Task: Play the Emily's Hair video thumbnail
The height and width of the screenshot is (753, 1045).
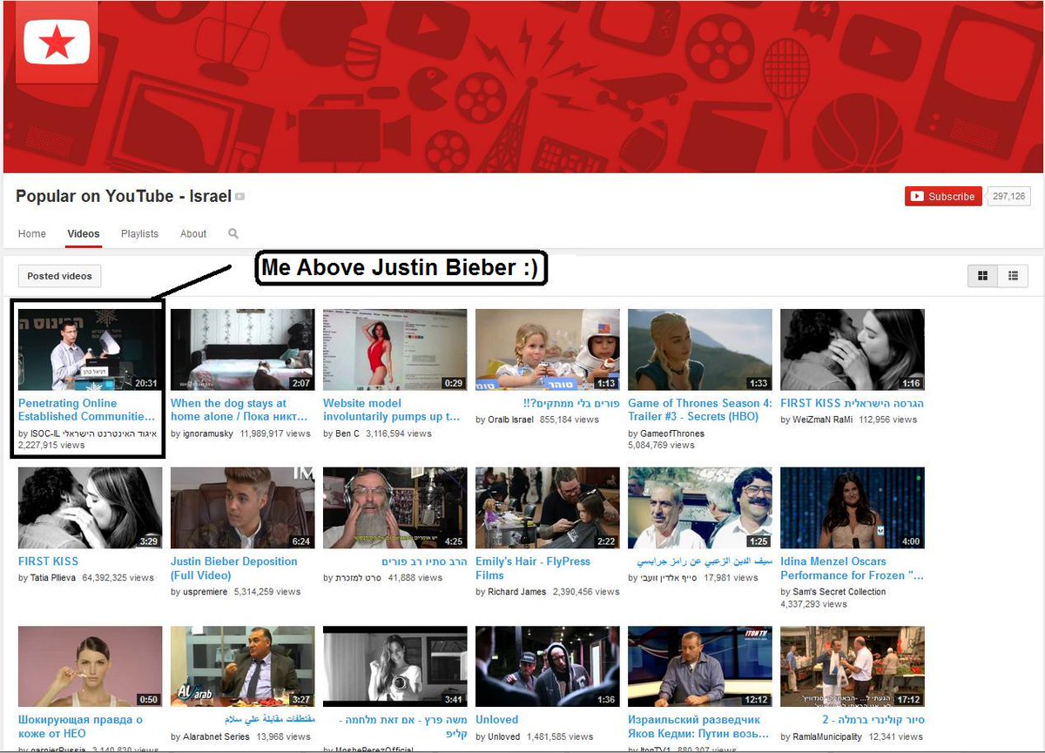Action: [x=548, y=508]
